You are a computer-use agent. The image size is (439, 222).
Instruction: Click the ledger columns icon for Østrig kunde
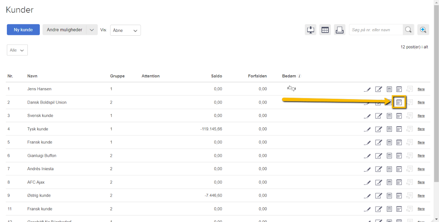[399, 196]
